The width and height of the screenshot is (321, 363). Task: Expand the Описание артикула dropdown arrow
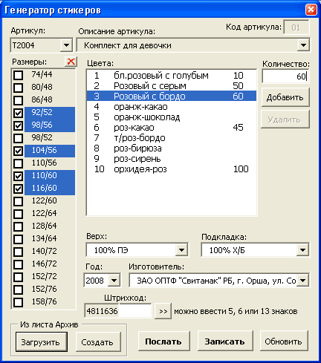[x=303, y=45]
